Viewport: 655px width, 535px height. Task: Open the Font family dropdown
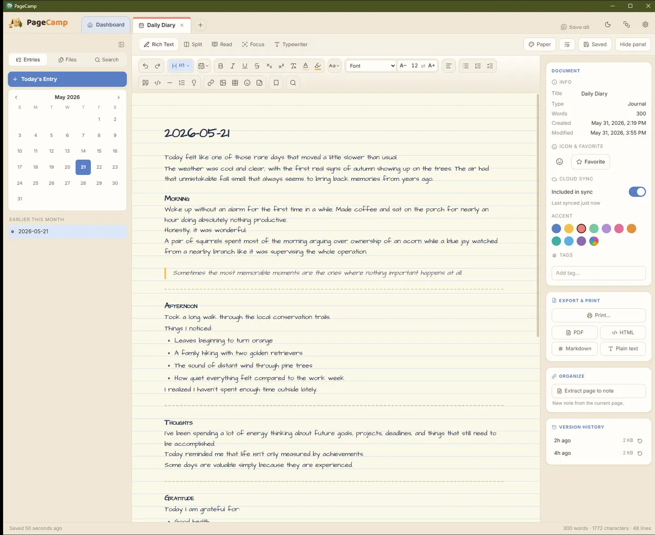(372, 66)
